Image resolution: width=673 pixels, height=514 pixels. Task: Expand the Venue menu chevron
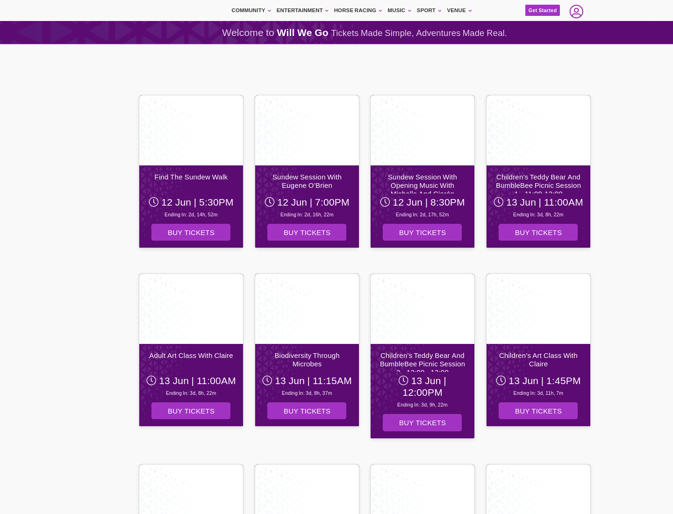(470, 11)
